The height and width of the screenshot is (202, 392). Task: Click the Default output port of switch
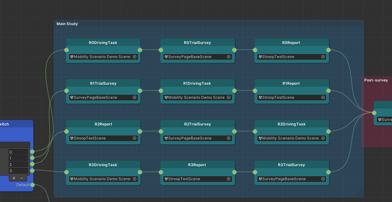(x=32, y=185)
